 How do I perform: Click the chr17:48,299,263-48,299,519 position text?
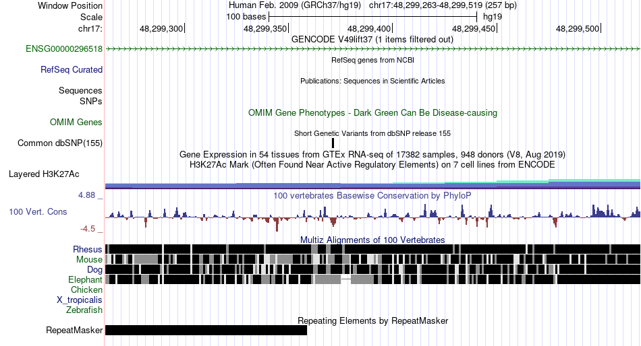click(x=443, y=5)
